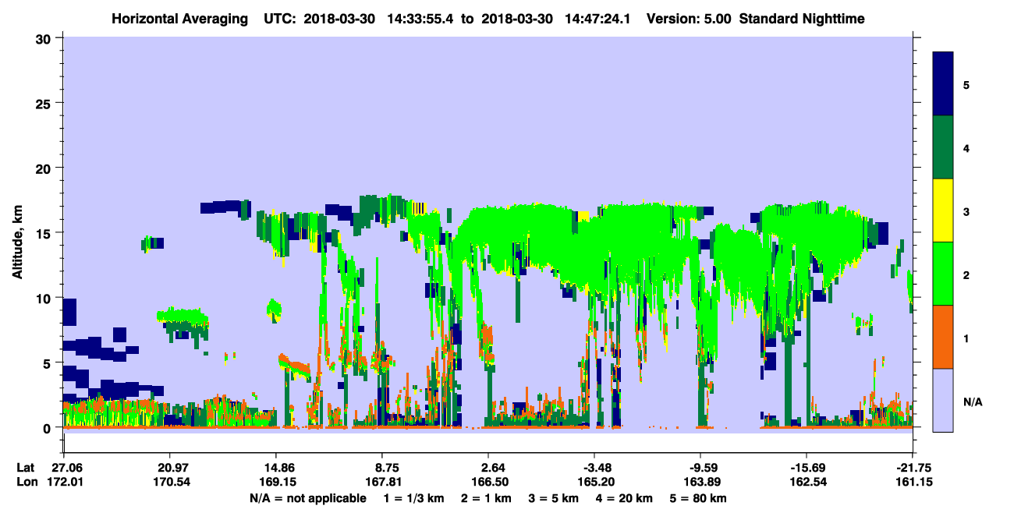Click the dark blue color bar segment labeled 5

(x=943, y=83)
